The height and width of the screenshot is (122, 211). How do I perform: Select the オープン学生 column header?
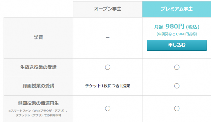click(x=107, y=9)
